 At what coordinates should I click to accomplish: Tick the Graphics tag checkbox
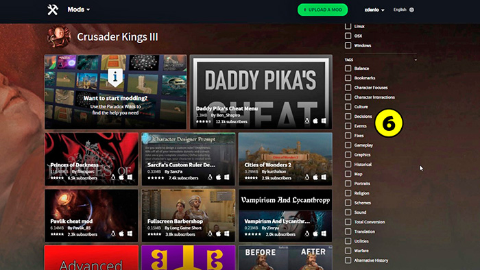[348, 154]
